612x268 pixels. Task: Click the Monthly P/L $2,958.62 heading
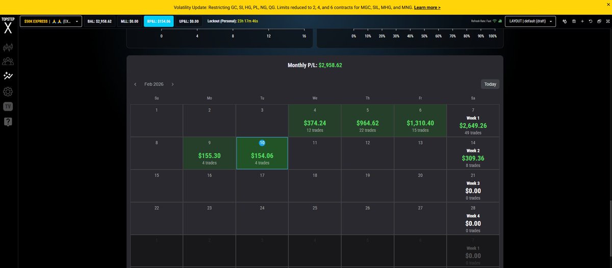pyautogui.click(x=315, y=65)
